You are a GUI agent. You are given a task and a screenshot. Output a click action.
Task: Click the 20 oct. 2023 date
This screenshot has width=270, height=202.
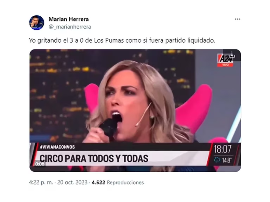72,183
